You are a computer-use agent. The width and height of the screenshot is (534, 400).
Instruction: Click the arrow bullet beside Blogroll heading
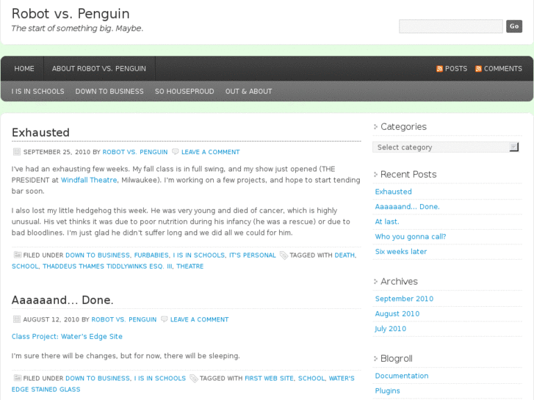coord(375,358)
